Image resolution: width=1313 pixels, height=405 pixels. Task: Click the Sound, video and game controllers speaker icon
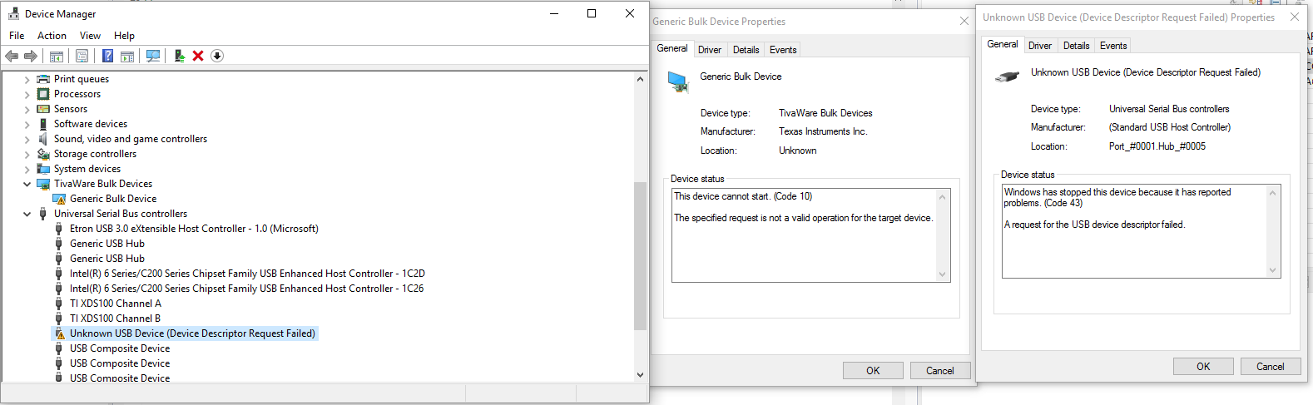(x=43, y=139)
